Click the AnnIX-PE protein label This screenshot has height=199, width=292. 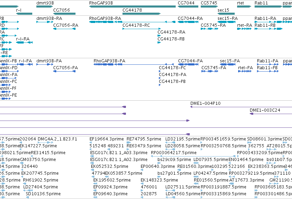(x=8, y=95)
